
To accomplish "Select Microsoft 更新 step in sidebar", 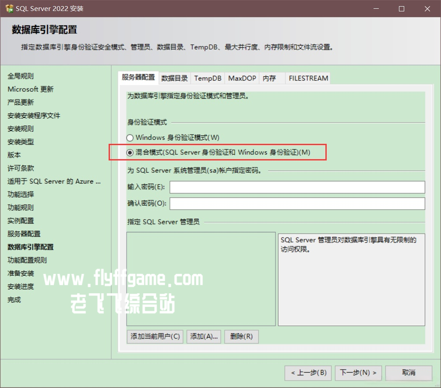I will (x=30, y=89).
